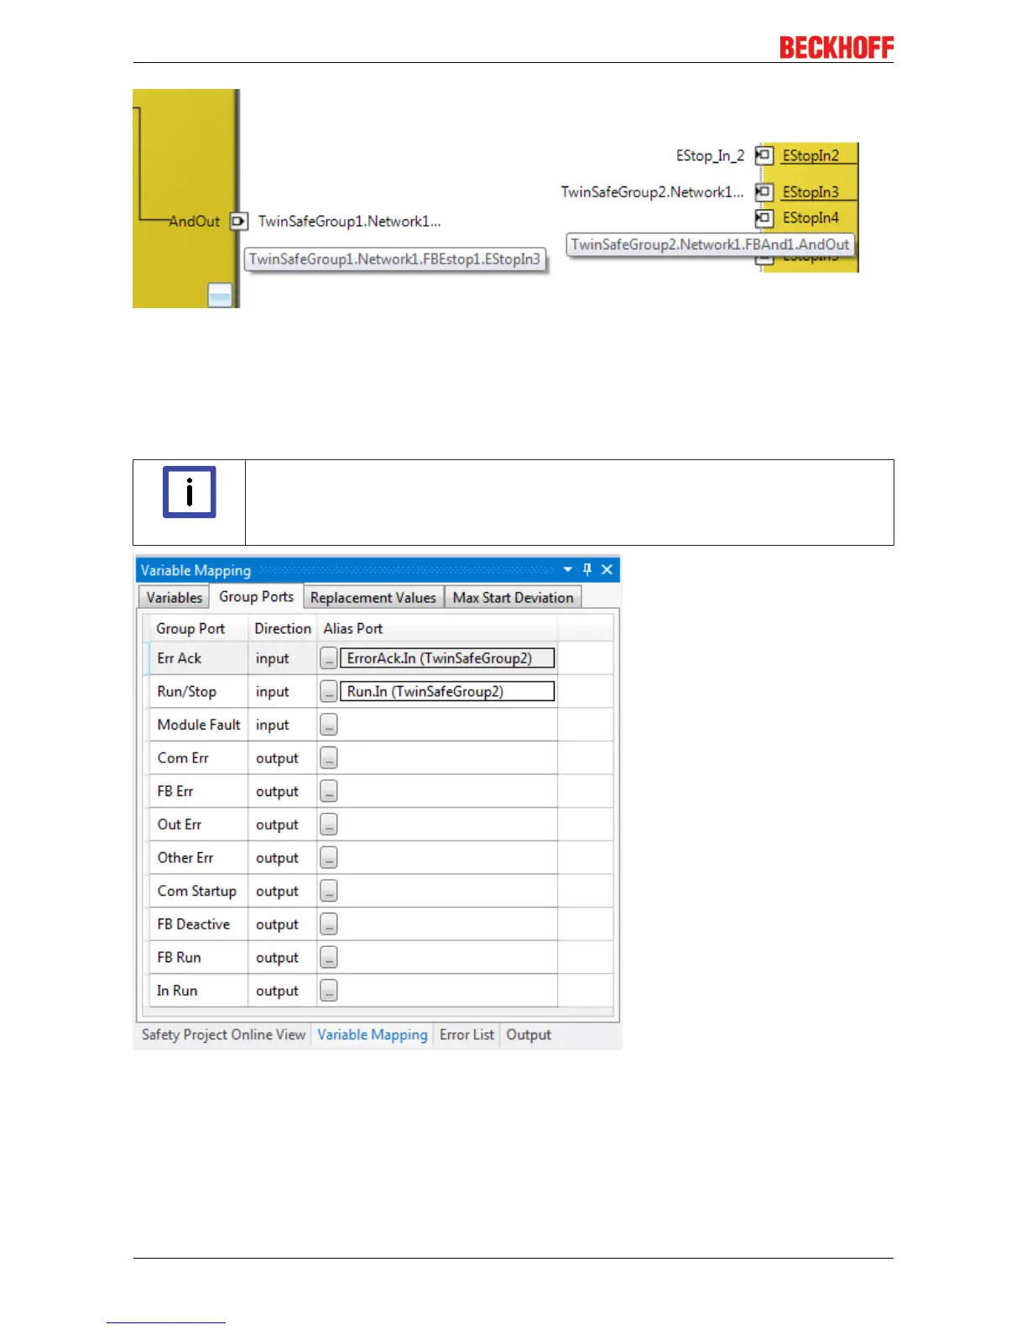Open the Error List tab
Screen dimensions: 1027x1330
[x=467, y=1034]
